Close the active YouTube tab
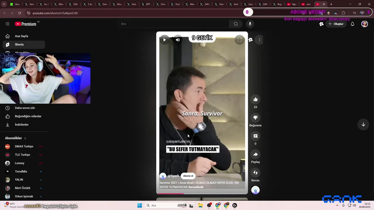This screenshot has height=210, width=374. click(x=324, y=4)
